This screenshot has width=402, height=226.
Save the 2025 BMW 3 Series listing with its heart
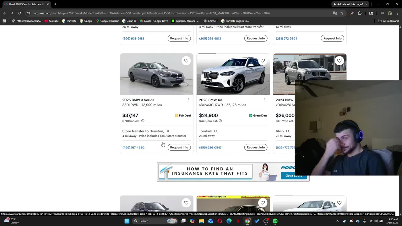186,61
